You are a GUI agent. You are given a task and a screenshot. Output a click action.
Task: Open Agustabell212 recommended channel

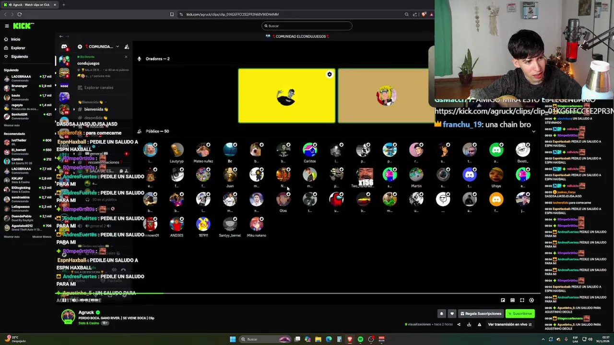click(28, 227)
